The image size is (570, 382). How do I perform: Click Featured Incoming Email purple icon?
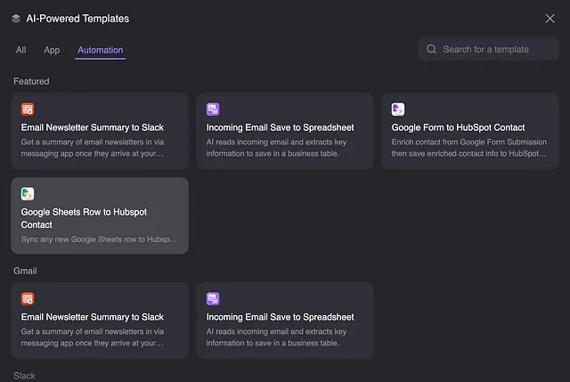213,109
